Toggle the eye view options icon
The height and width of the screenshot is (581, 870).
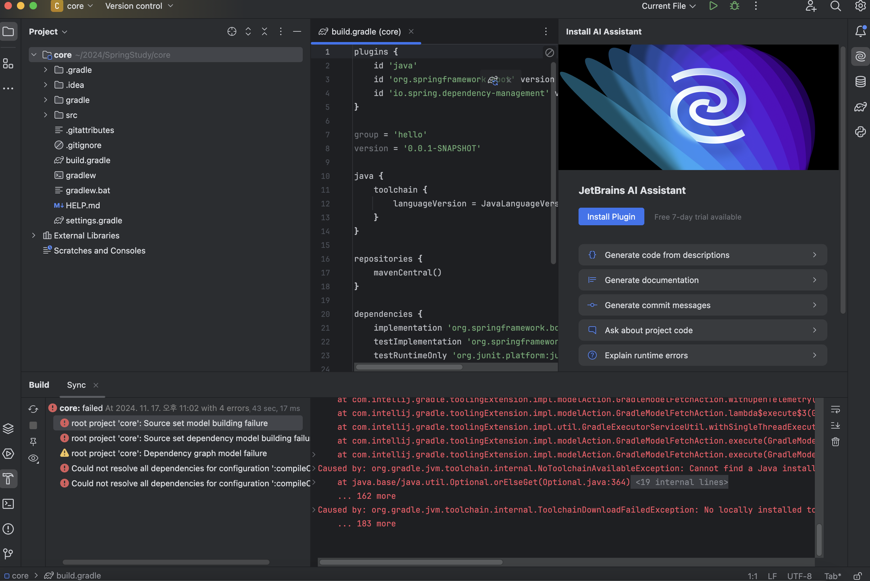point(33,458)
